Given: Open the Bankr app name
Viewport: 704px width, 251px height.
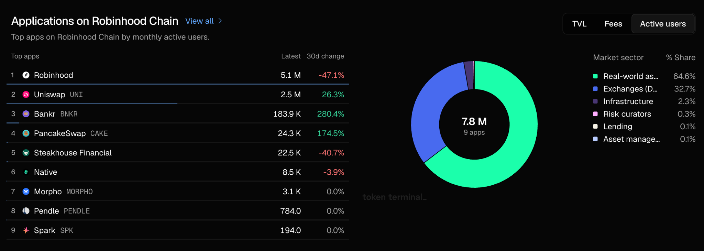Looking at the screenshot, I should point(45,114).
